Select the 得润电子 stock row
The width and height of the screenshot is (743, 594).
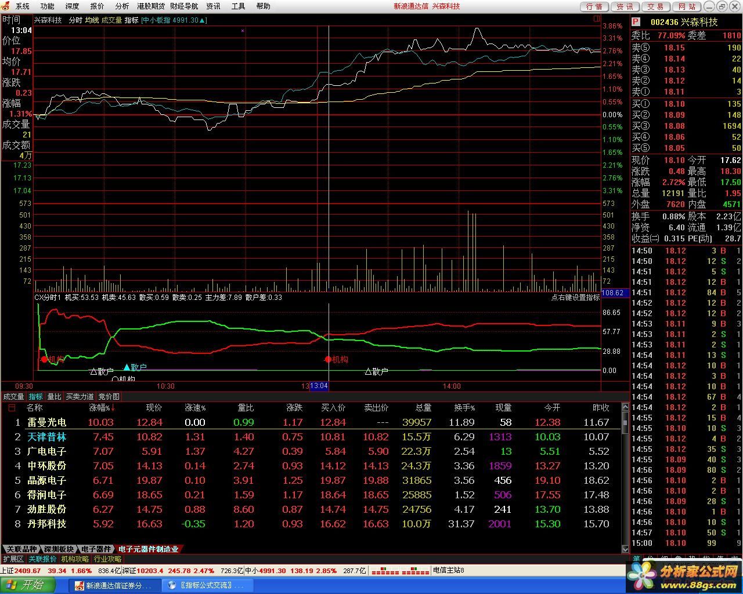(x=311, y=495)
